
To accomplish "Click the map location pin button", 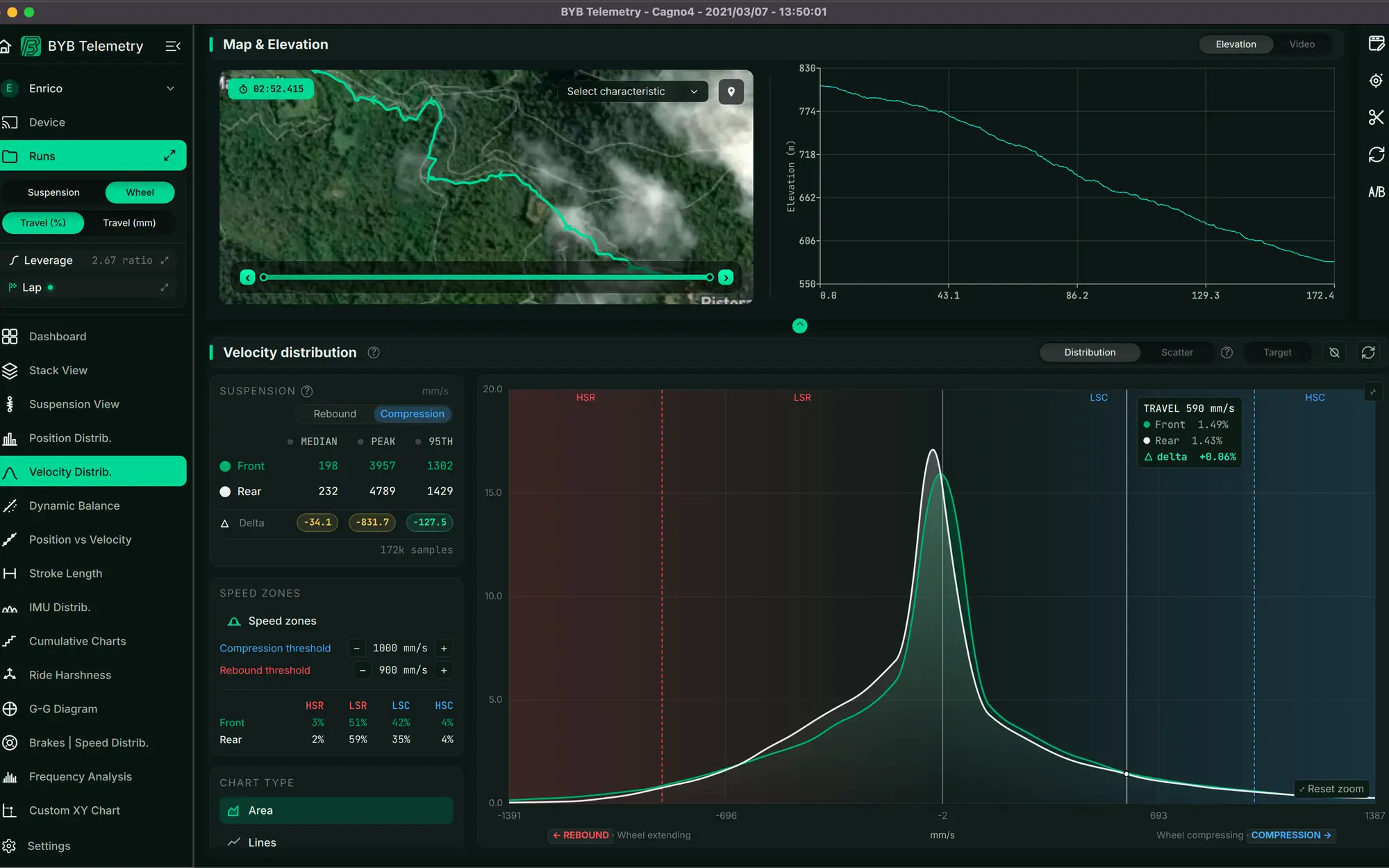I will click(731, 92).
